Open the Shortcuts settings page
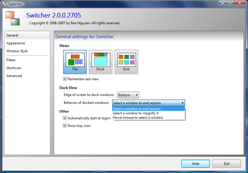 pos(27,68)
